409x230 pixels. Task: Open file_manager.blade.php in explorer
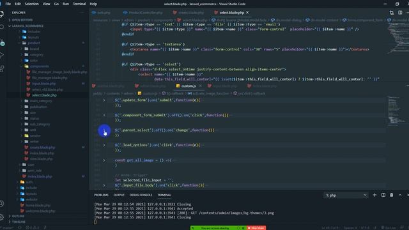point(50,78)
